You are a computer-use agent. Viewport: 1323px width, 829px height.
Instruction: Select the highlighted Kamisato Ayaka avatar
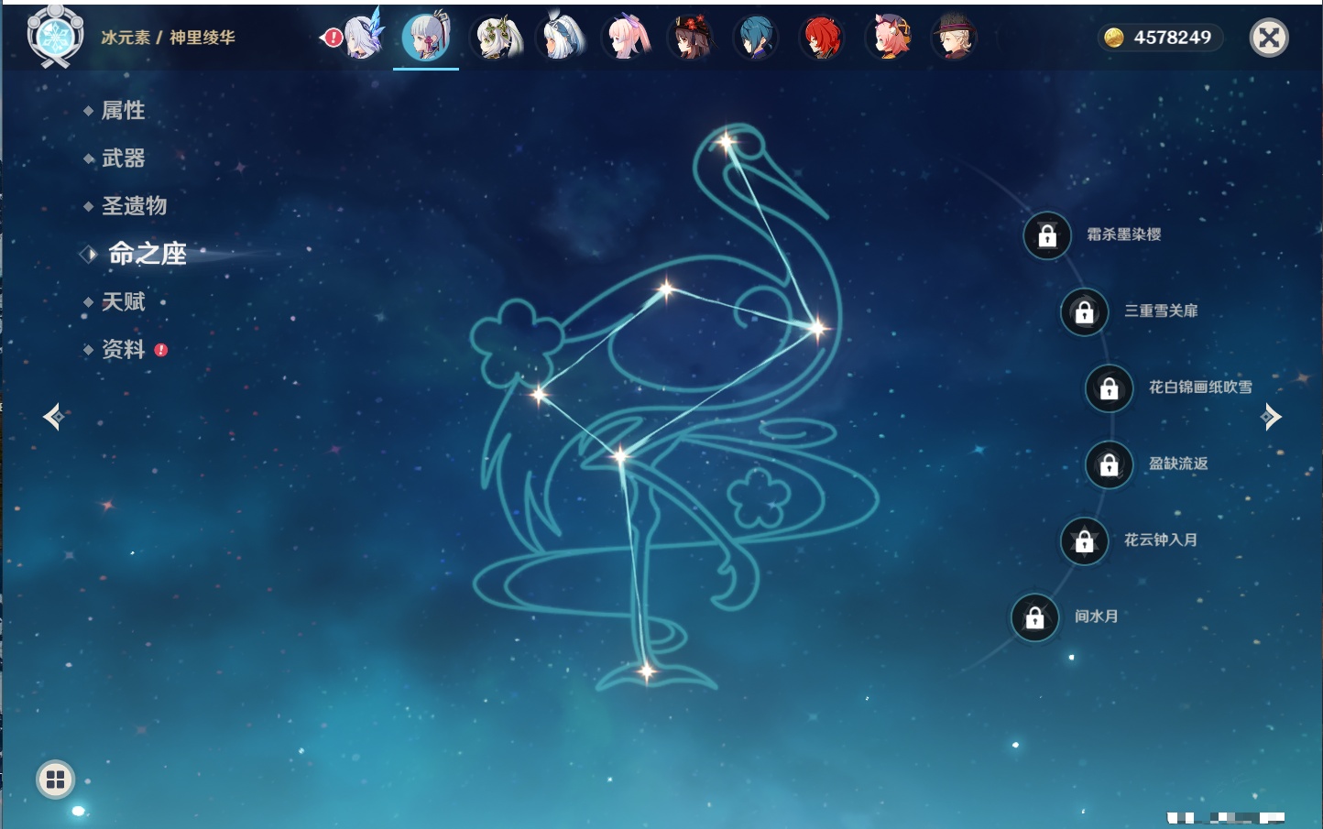pyautogui.click(x=426, y=38)
